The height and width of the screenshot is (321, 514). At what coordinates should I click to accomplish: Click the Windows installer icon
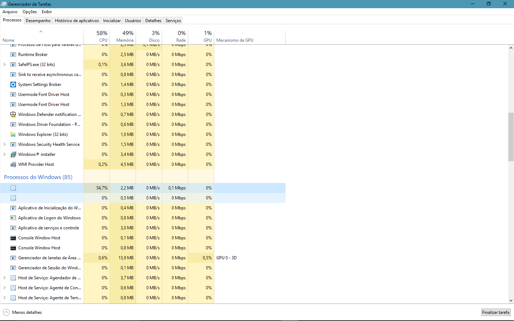coord(13,154)
